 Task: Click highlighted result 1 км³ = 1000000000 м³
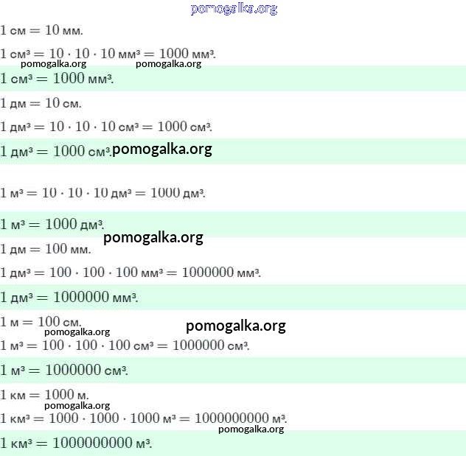point(76,443)
